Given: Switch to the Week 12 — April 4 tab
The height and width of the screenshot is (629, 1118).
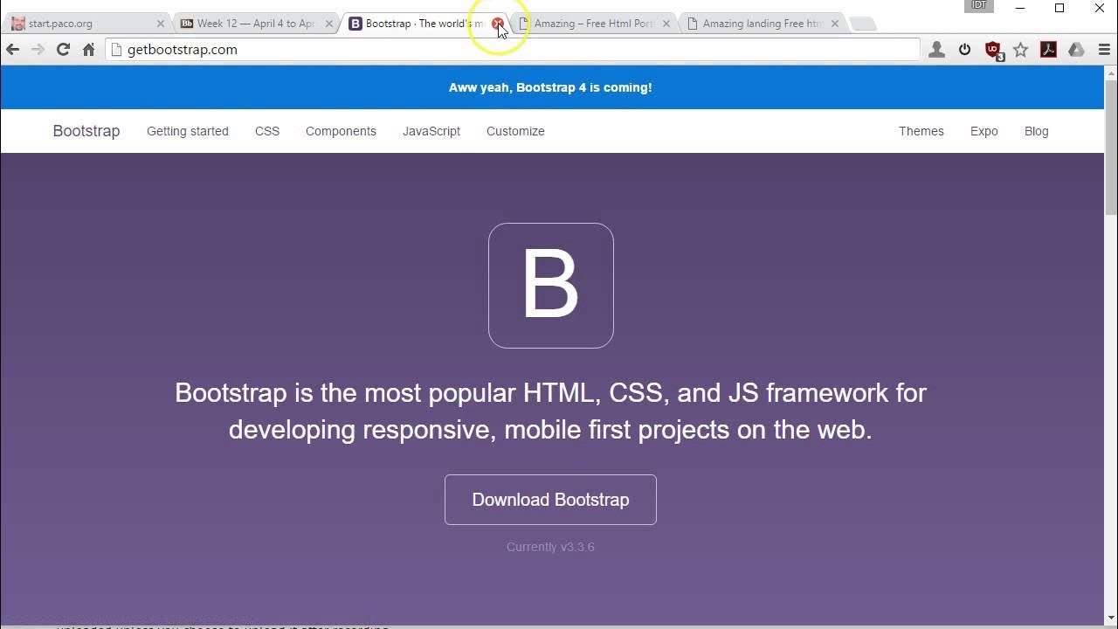Looking at the screenshot, I should (255, 24).
